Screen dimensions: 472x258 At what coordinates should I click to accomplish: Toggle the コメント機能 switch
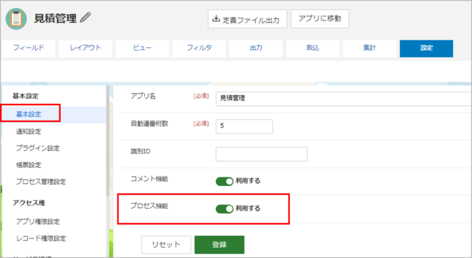coord(225,181)
